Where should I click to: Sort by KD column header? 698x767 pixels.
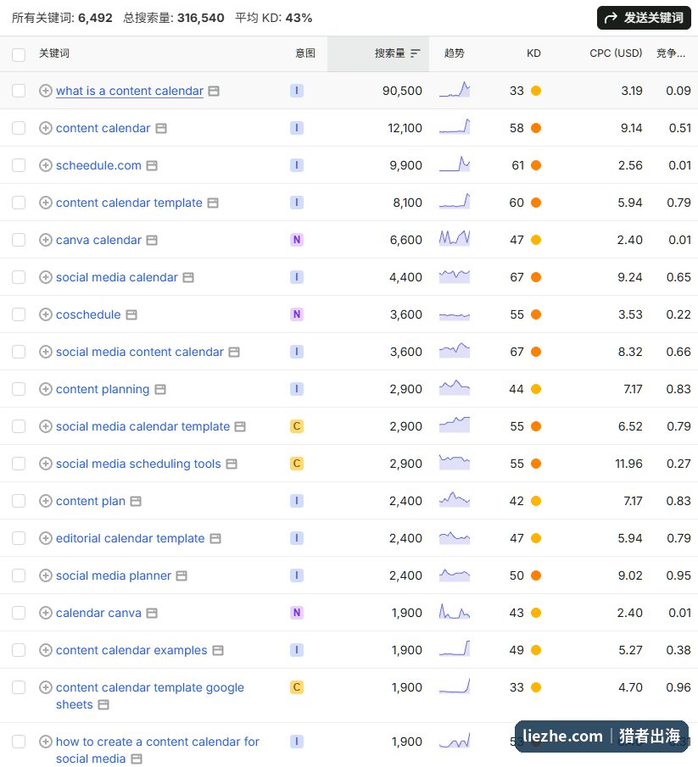pos(533,53)
